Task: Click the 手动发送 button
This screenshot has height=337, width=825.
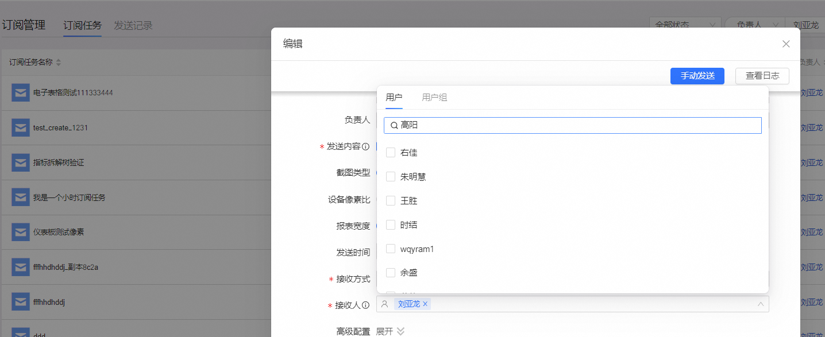Action: pyautogui.click(x=697, y=76)
